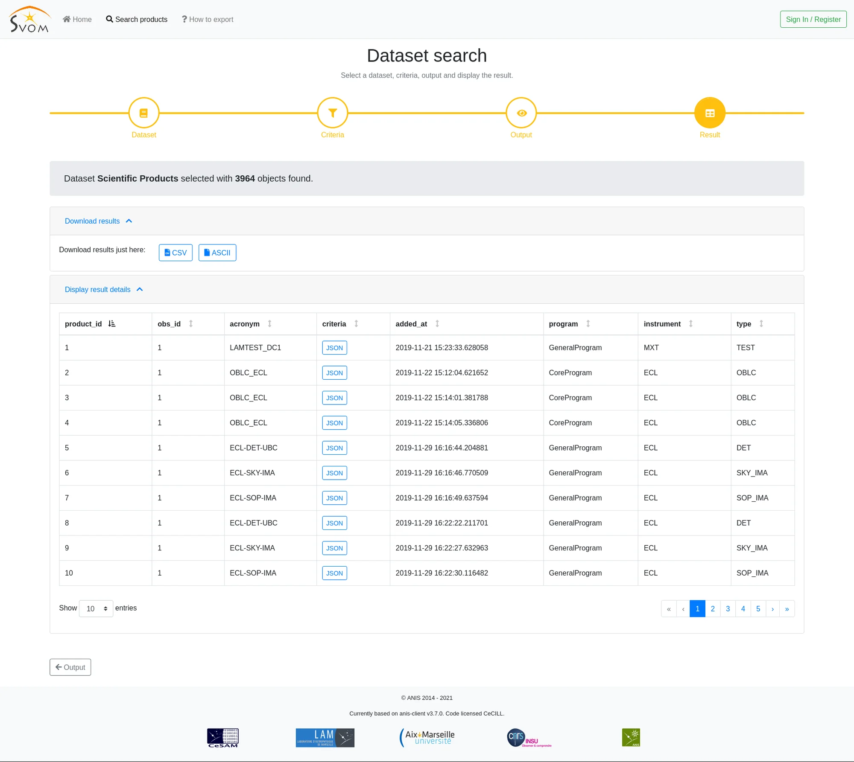The height and width of the screenshot is (762, 854).
Task: Open How to export help
Action: pyautogui.click(x=208, y=19)
